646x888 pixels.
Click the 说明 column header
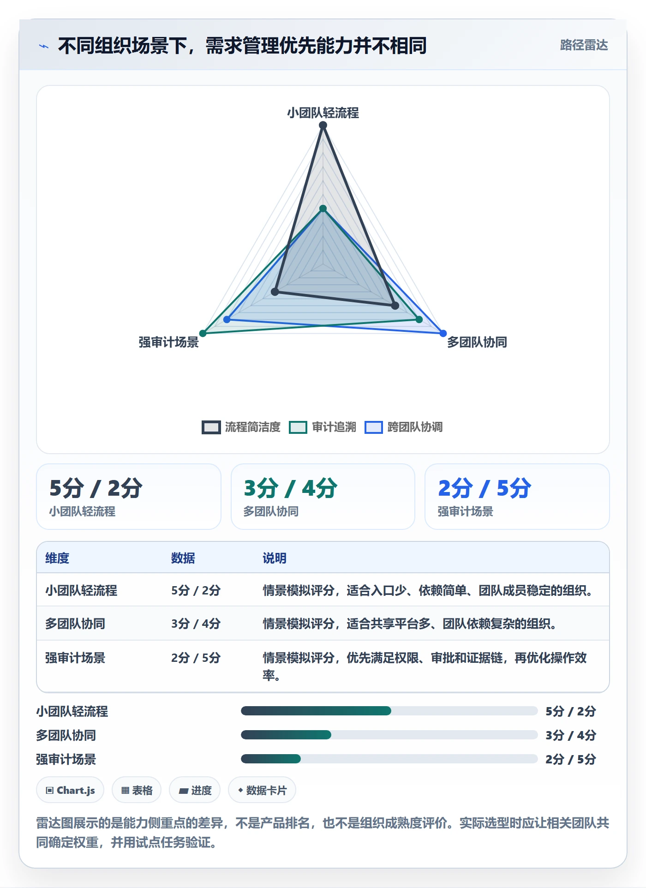[275, 558]
